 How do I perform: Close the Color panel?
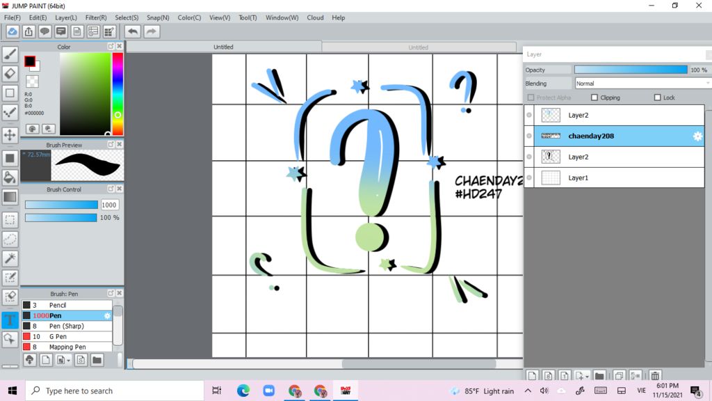tap(120, 47)
